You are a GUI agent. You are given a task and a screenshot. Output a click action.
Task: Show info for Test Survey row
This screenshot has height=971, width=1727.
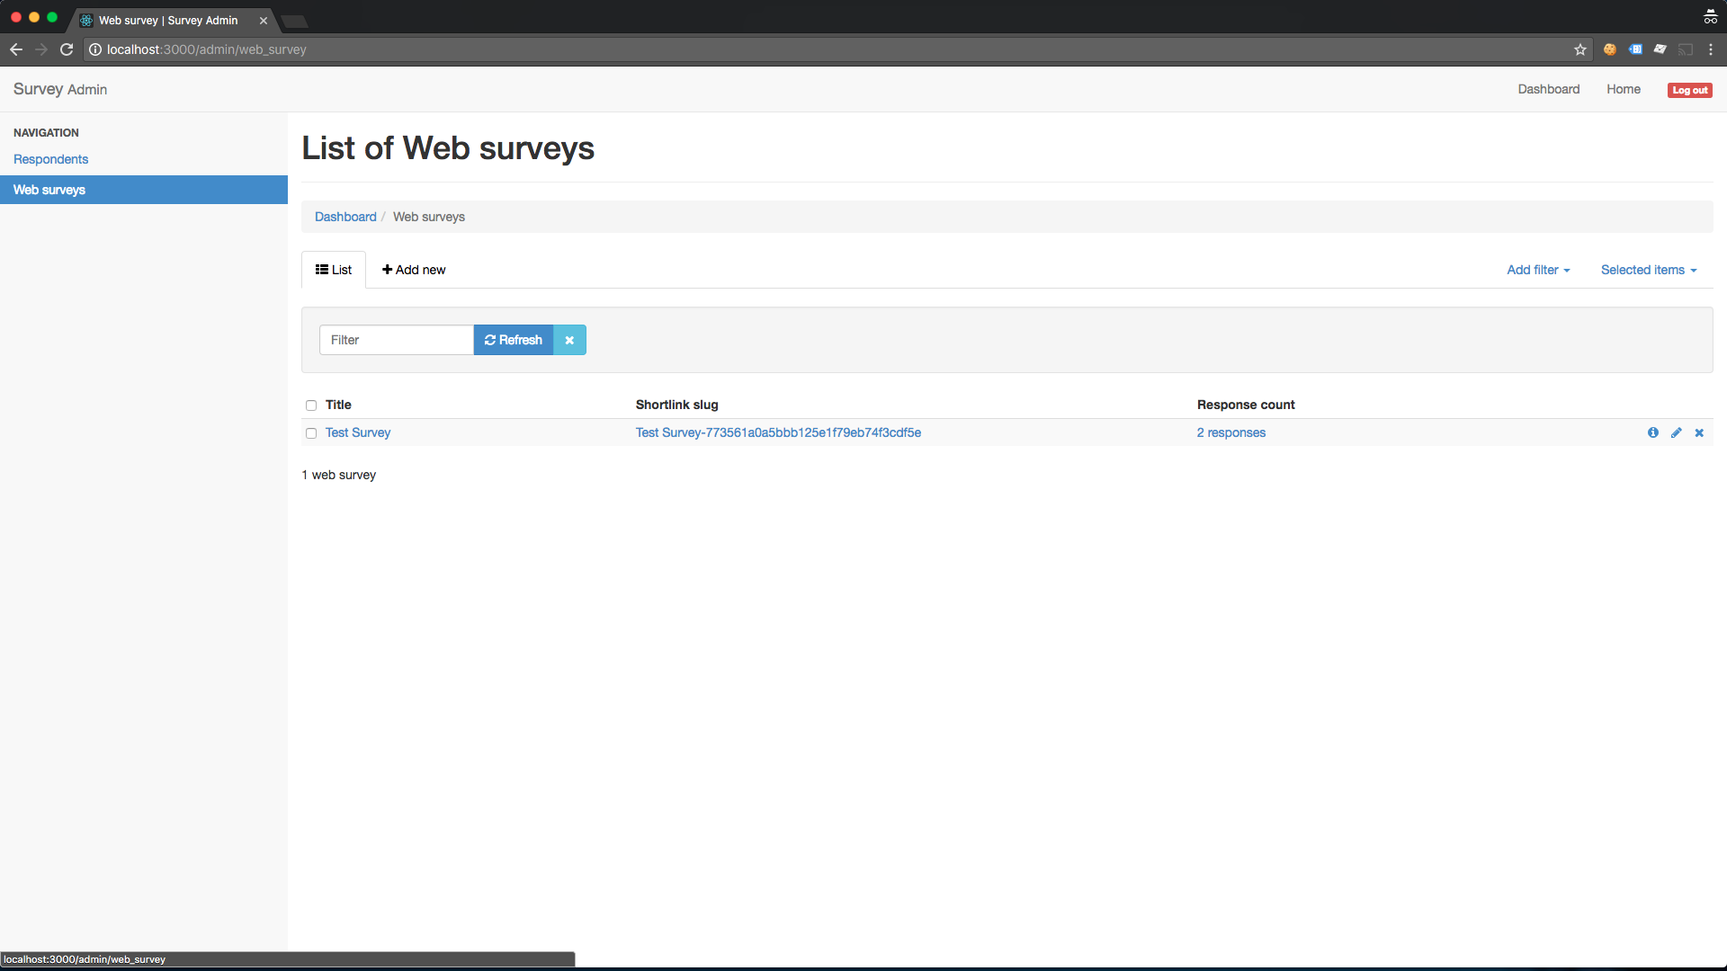[1653, 432]
